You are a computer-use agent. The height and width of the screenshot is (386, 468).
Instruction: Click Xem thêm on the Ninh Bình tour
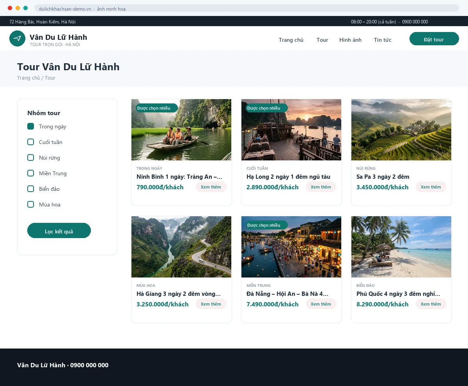(211, 187)
